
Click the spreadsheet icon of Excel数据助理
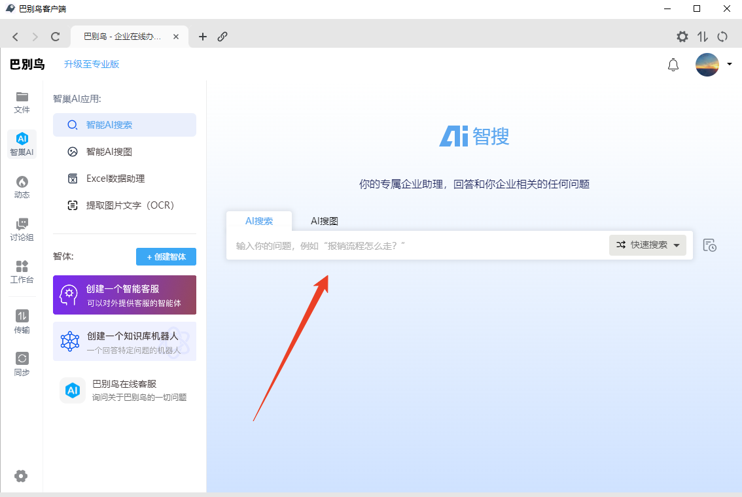point(73,179)
